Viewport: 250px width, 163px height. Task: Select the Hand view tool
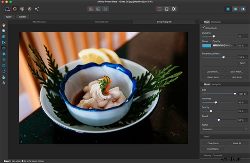click(4, 25)
